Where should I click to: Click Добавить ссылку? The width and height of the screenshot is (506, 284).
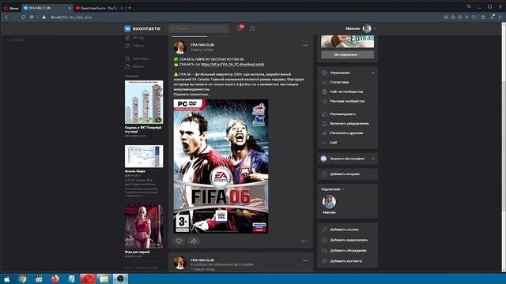pos(344,230)
